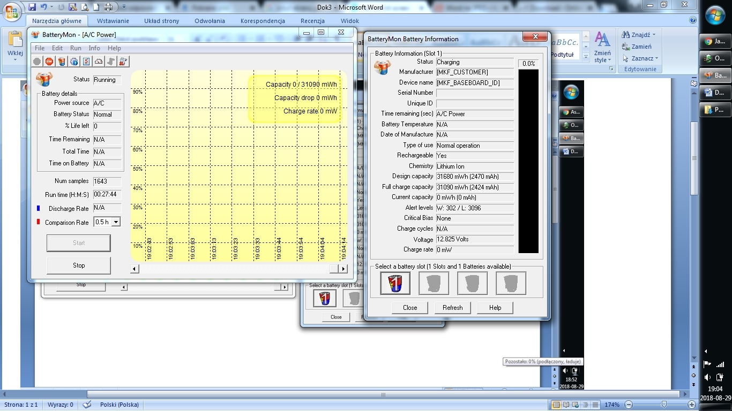
Task: Click the quick print printer icon
Action: click(x=108, y=7)
